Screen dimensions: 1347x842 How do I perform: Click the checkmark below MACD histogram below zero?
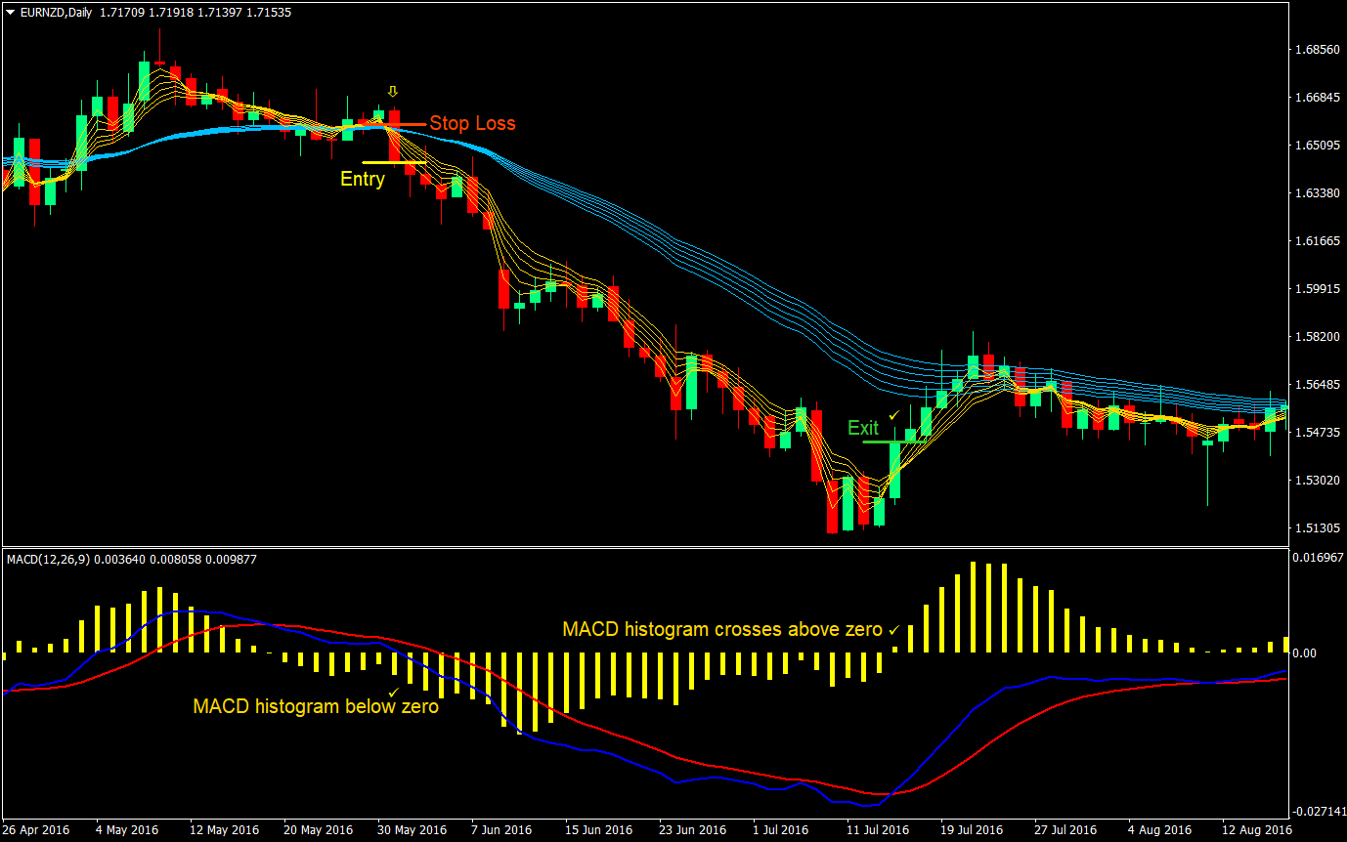[x=393, y=691]
